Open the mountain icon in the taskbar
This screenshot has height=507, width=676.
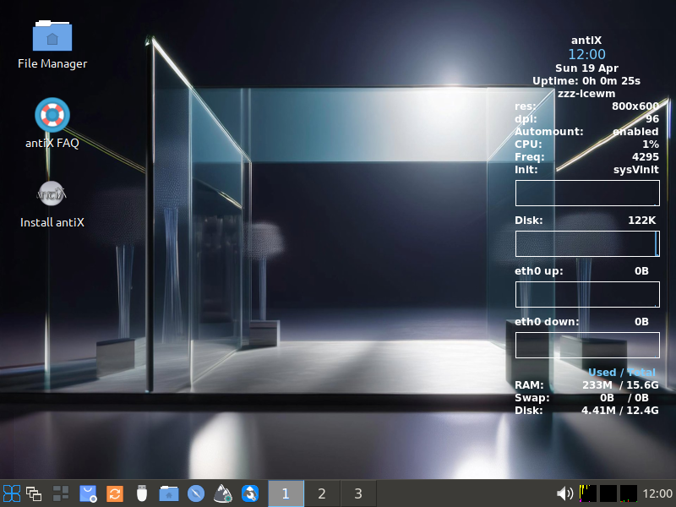coord(223,493)
